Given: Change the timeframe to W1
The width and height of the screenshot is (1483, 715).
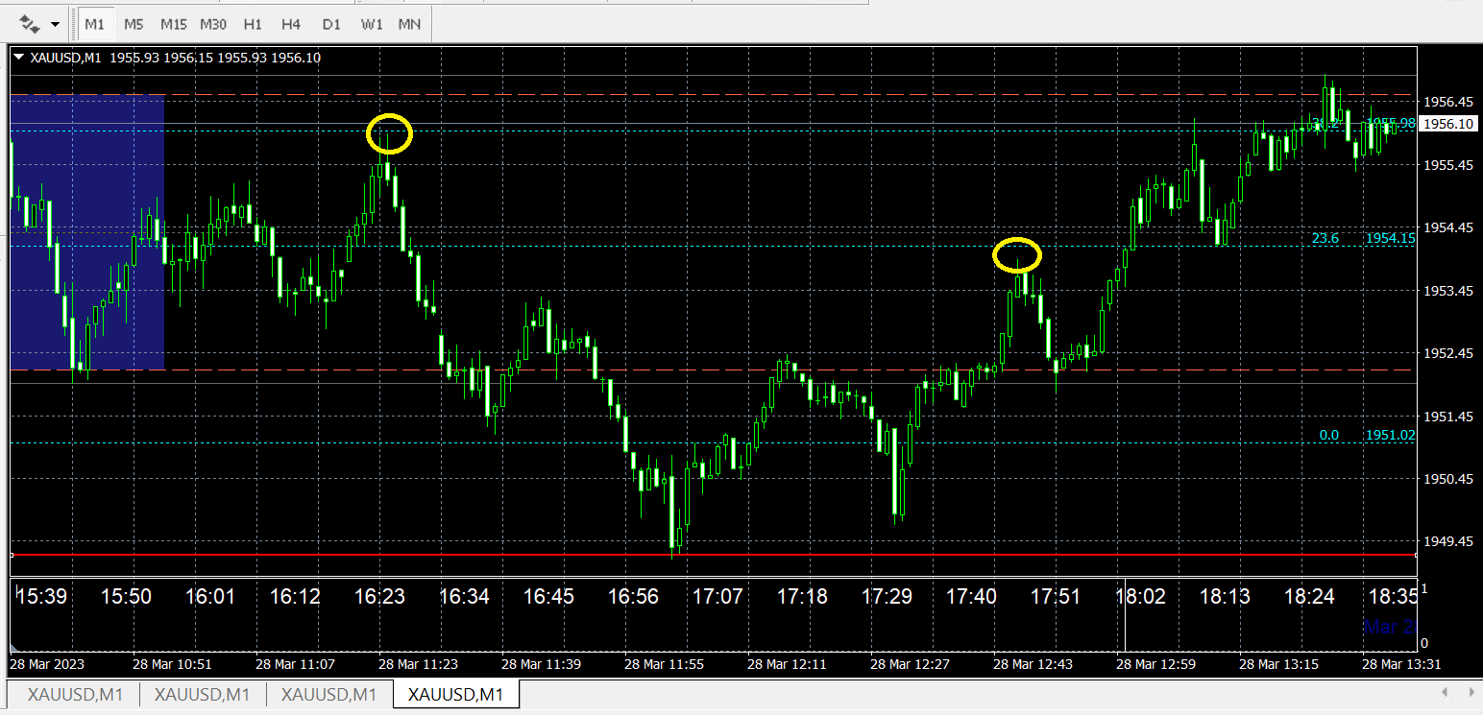Looking at the screenshot, I should coord(371,23).
